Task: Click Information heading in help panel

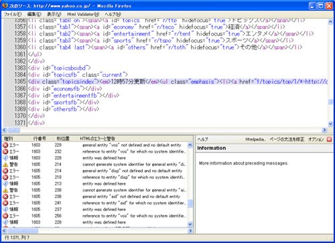Action: click(x=212, y=148)
